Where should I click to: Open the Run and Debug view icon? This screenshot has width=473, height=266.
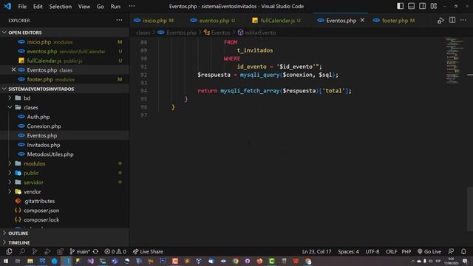pyautogui.click(x=47, y=251)
